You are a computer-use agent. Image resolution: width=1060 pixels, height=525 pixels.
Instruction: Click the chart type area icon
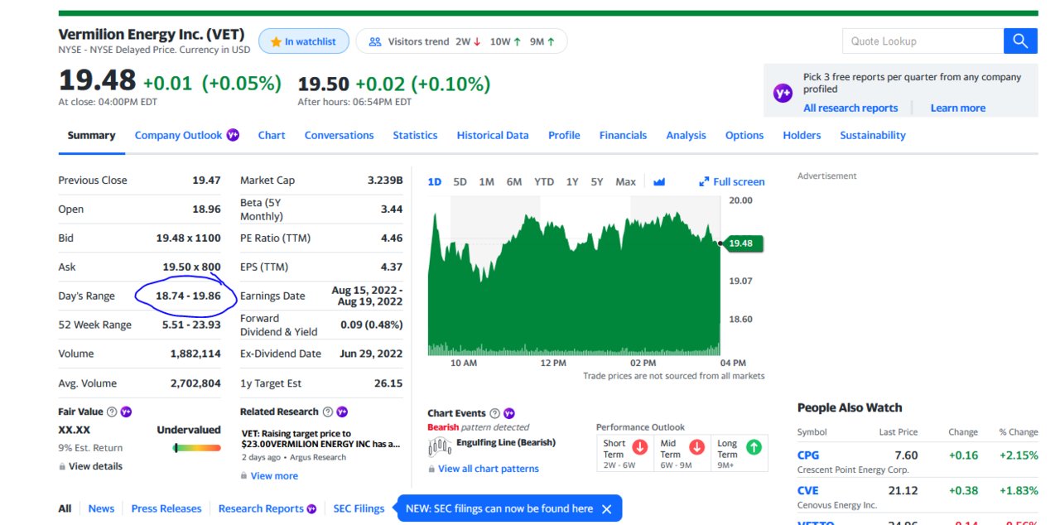coord(659,181)
